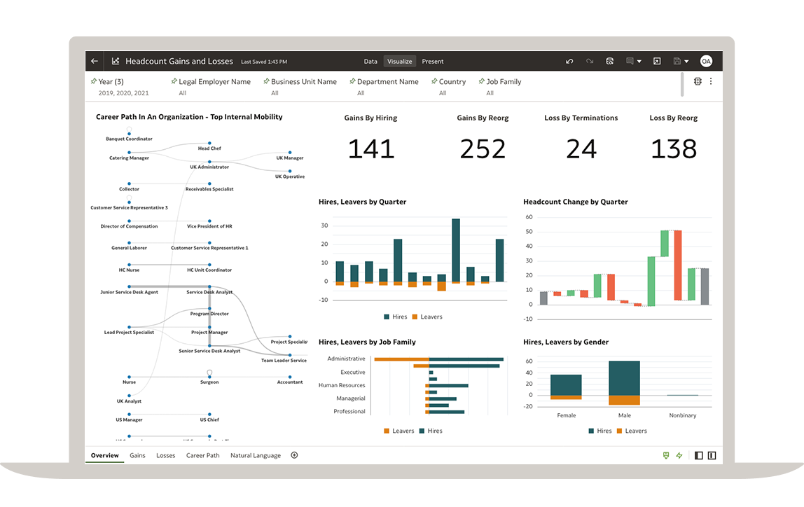Open the filter bar three-dot menu

[711, 81]
